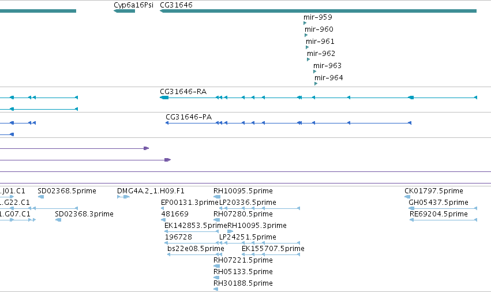
Task: Click the mir-963 label
Action: pyautogui.click(x=327, y=65)
